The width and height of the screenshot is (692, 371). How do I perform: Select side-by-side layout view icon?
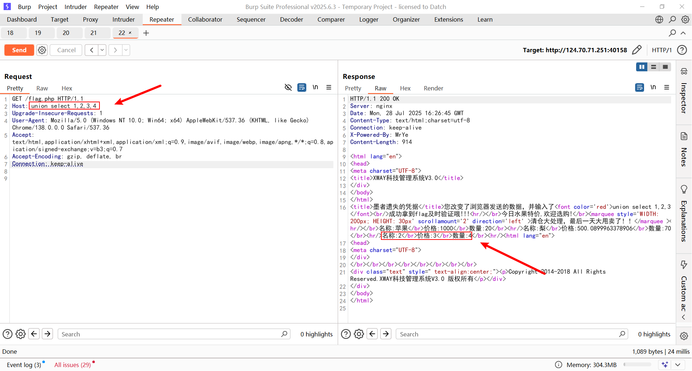[642, 67]
